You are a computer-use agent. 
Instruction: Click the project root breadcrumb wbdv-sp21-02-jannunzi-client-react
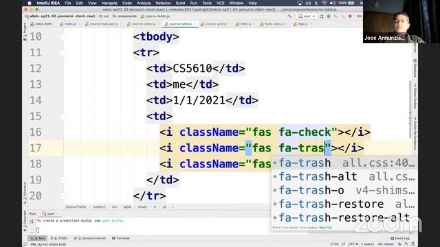pyautogui.click(x=60, y=16)
